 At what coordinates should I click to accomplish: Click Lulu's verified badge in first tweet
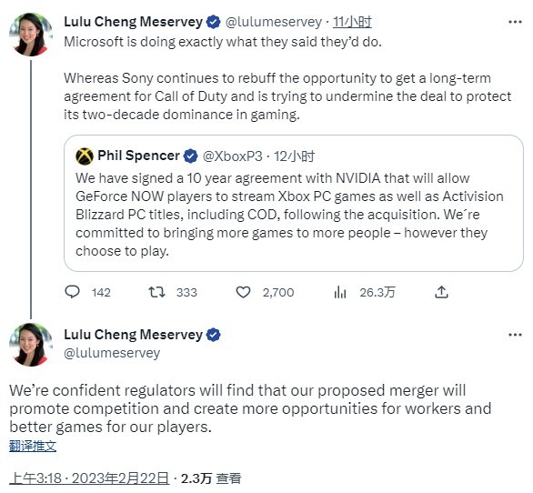pyautogui.click(x=214, y=22)
